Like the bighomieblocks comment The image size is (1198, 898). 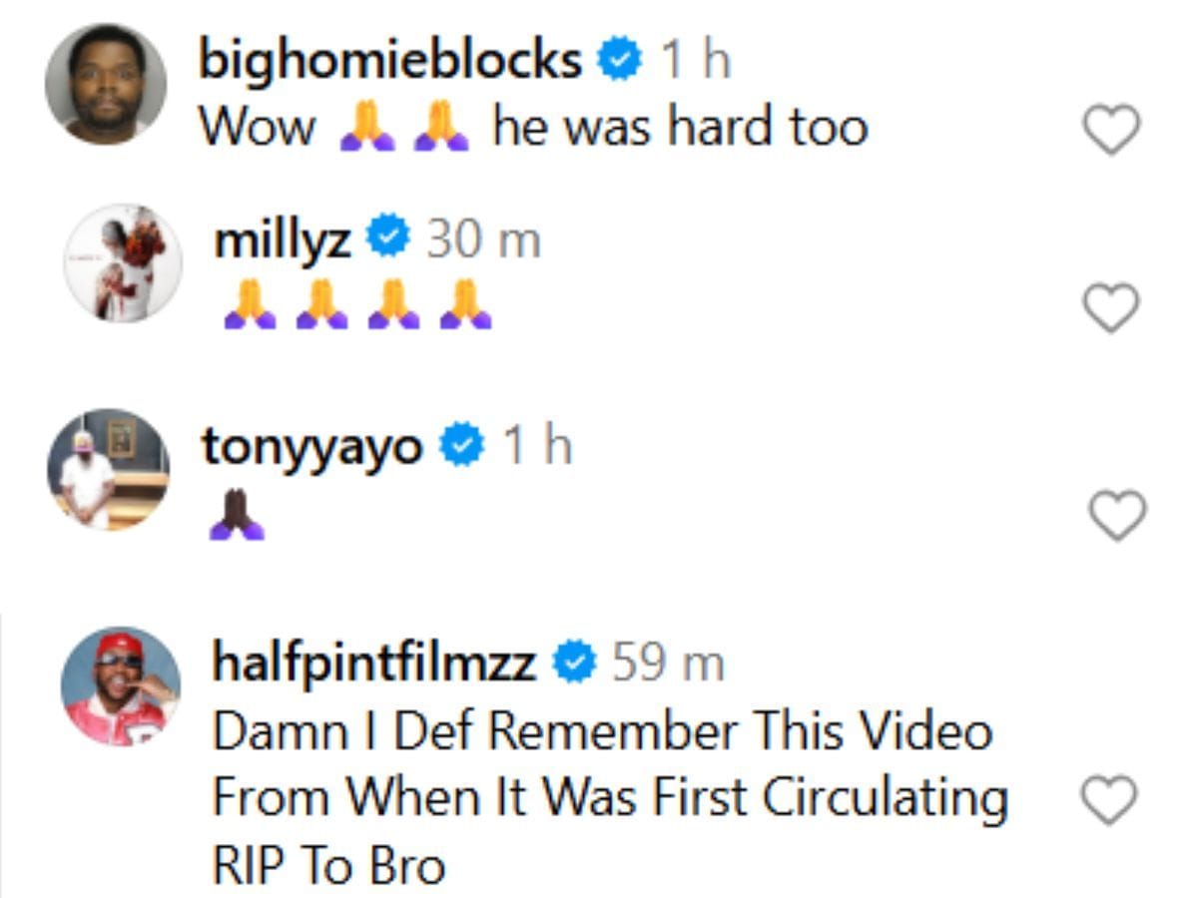coord(1111,130)
